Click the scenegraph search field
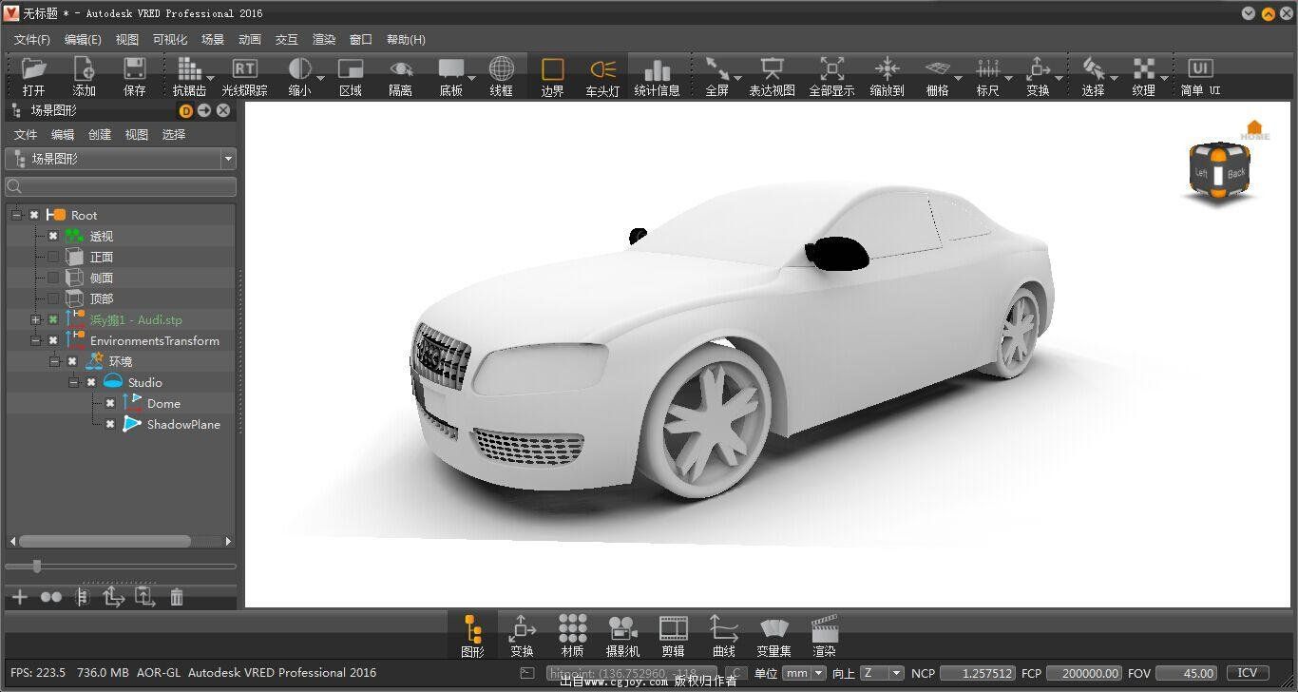 (x=121, y=186)
